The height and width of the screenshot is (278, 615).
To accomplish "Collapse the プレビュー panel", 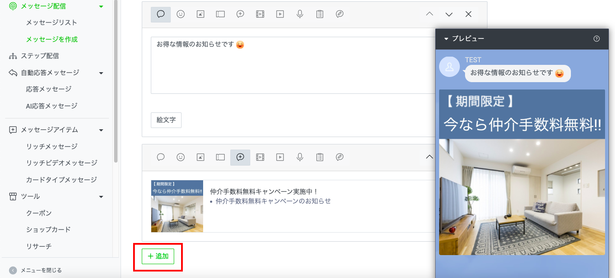I will (x=446, y=39).
